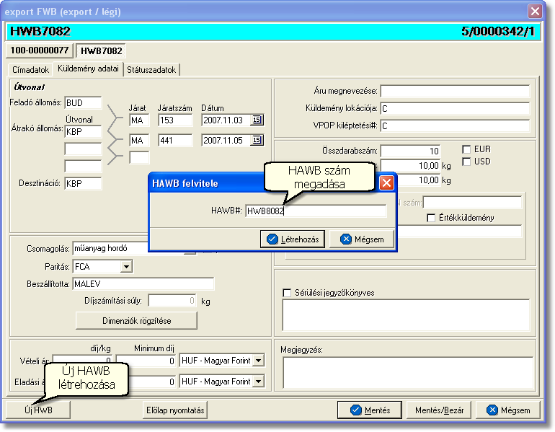
Task: Click Létrehozás button in HAWB dialog
Action: point(293,239)
